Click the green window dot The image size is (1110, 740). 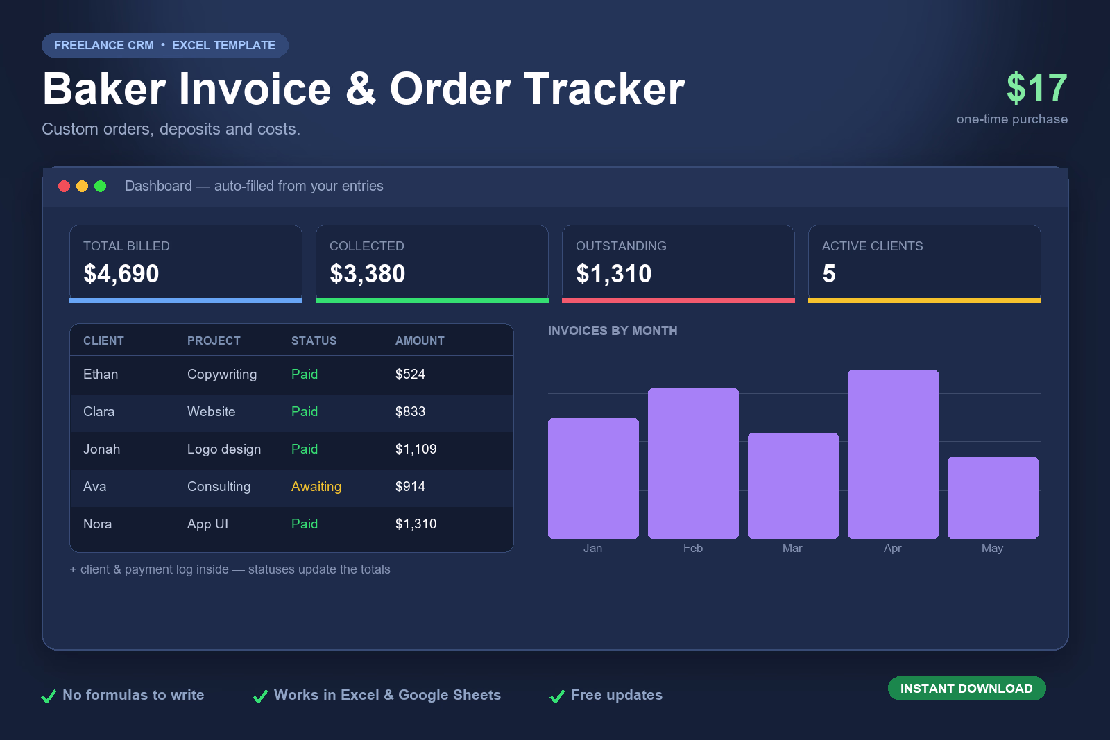100,186
